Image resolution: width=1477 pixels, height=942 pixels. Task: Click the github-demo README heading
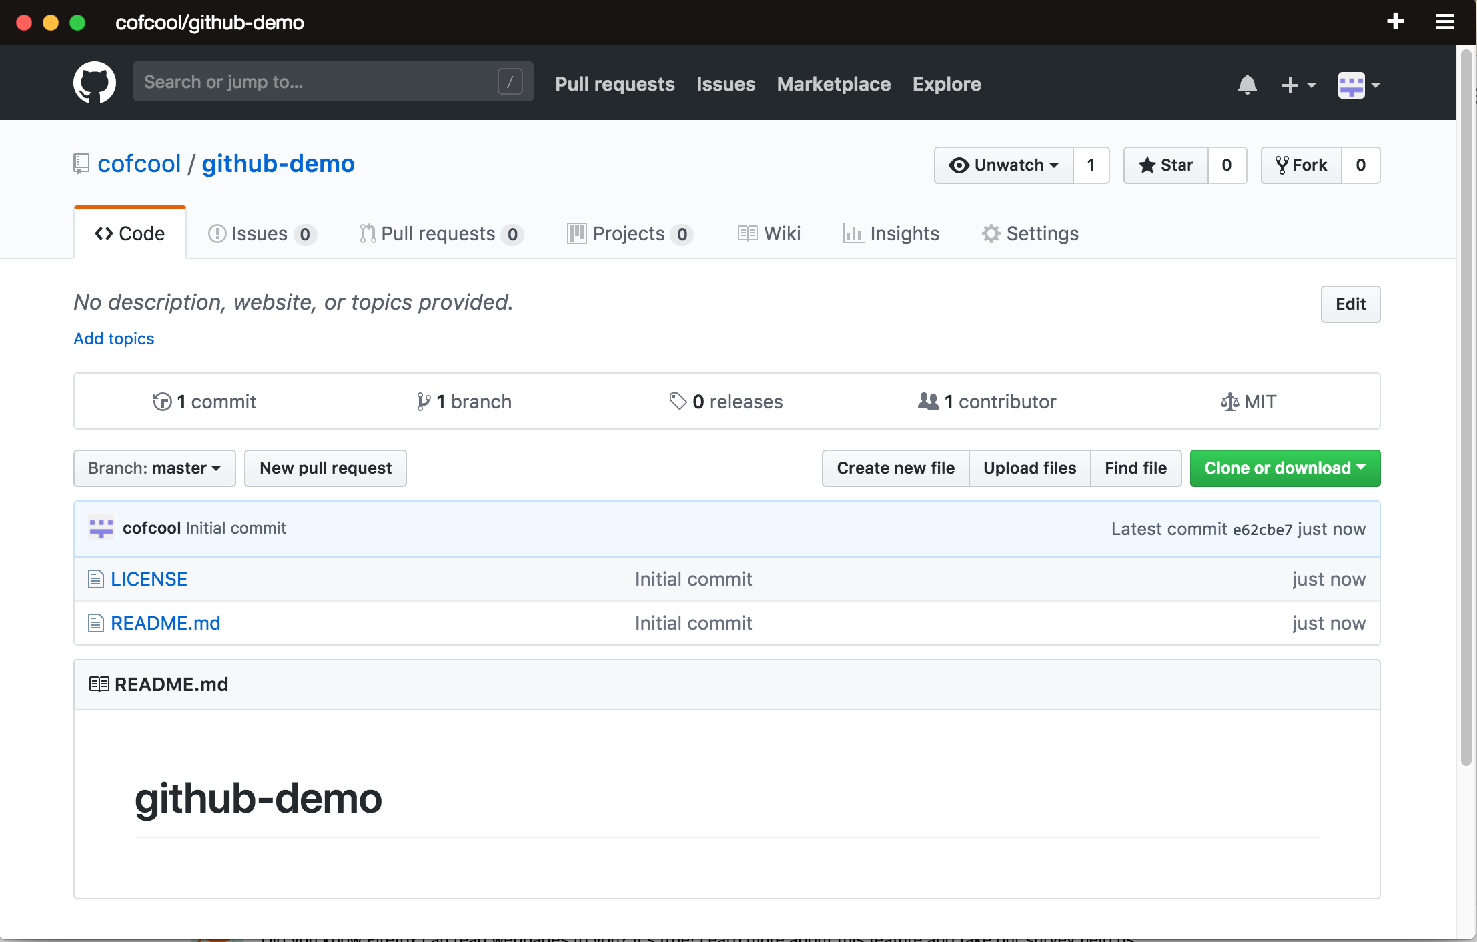[258, 798]
